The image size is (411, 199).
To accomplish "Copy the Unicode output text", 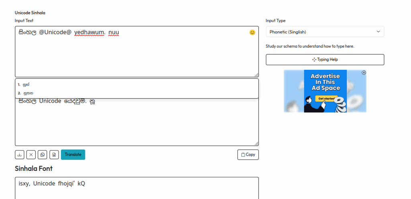I will coord(248,154).
